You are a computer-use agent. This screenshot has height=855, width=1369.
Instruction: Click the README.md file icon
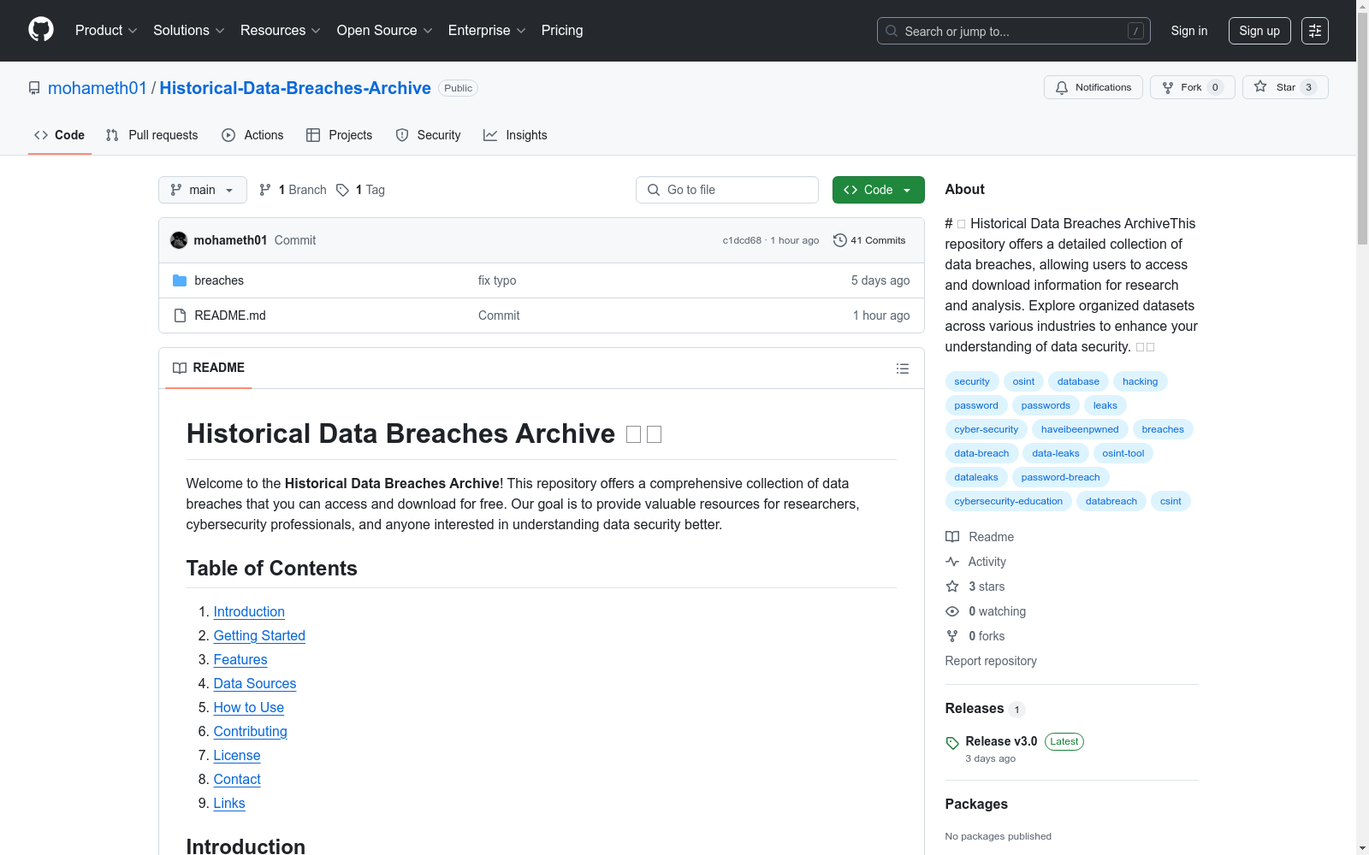180,315
